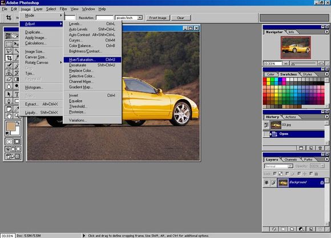This screenshot has height=238, width=331.
Task: Open the Navigator panel options arrow menu
Action: pos(326,32)
